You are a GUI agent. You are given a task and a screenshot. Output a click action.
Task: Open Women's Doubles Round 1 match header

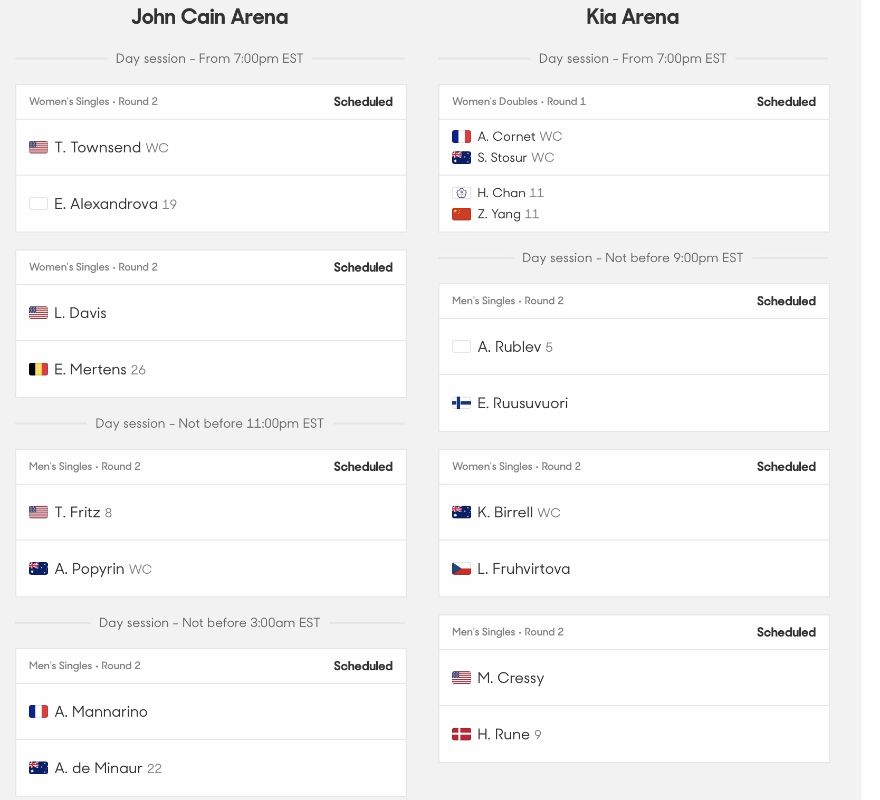tap(634, 102)
